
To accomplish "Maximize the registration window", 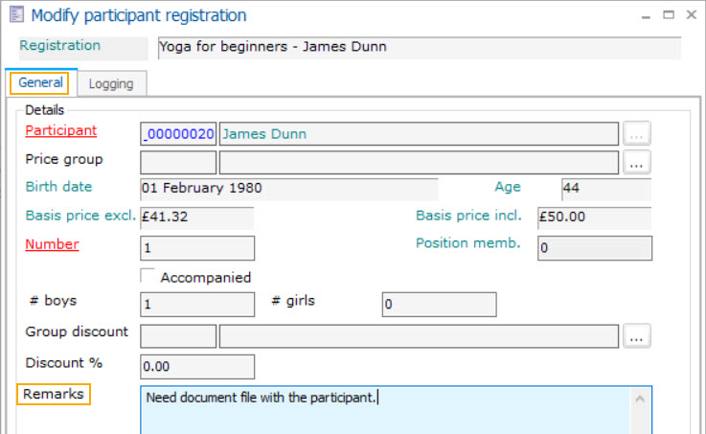I will pos(666,14).
